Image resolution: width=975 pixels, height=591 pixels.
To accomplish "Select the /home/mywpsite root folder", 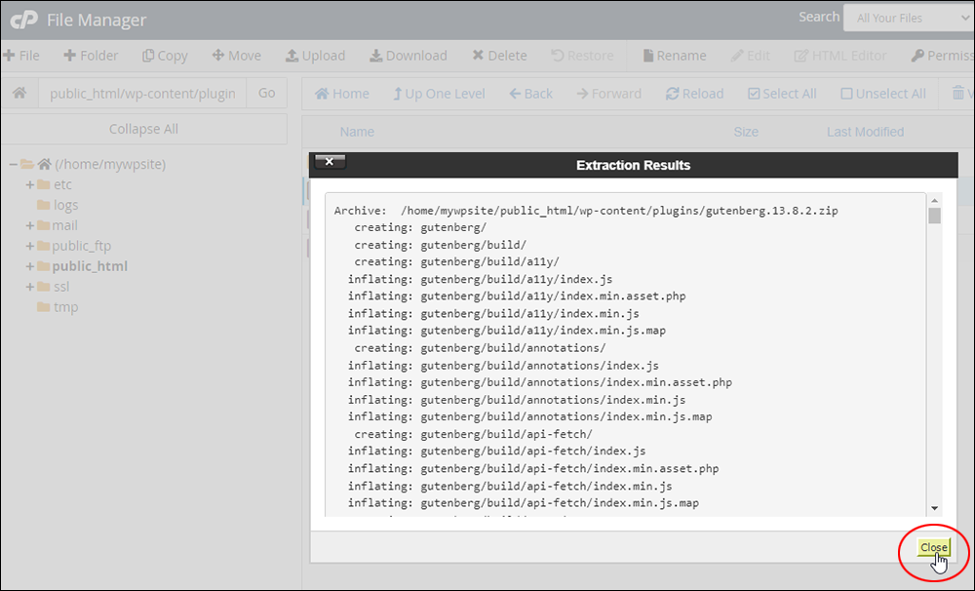I will [x=110, y=164].
